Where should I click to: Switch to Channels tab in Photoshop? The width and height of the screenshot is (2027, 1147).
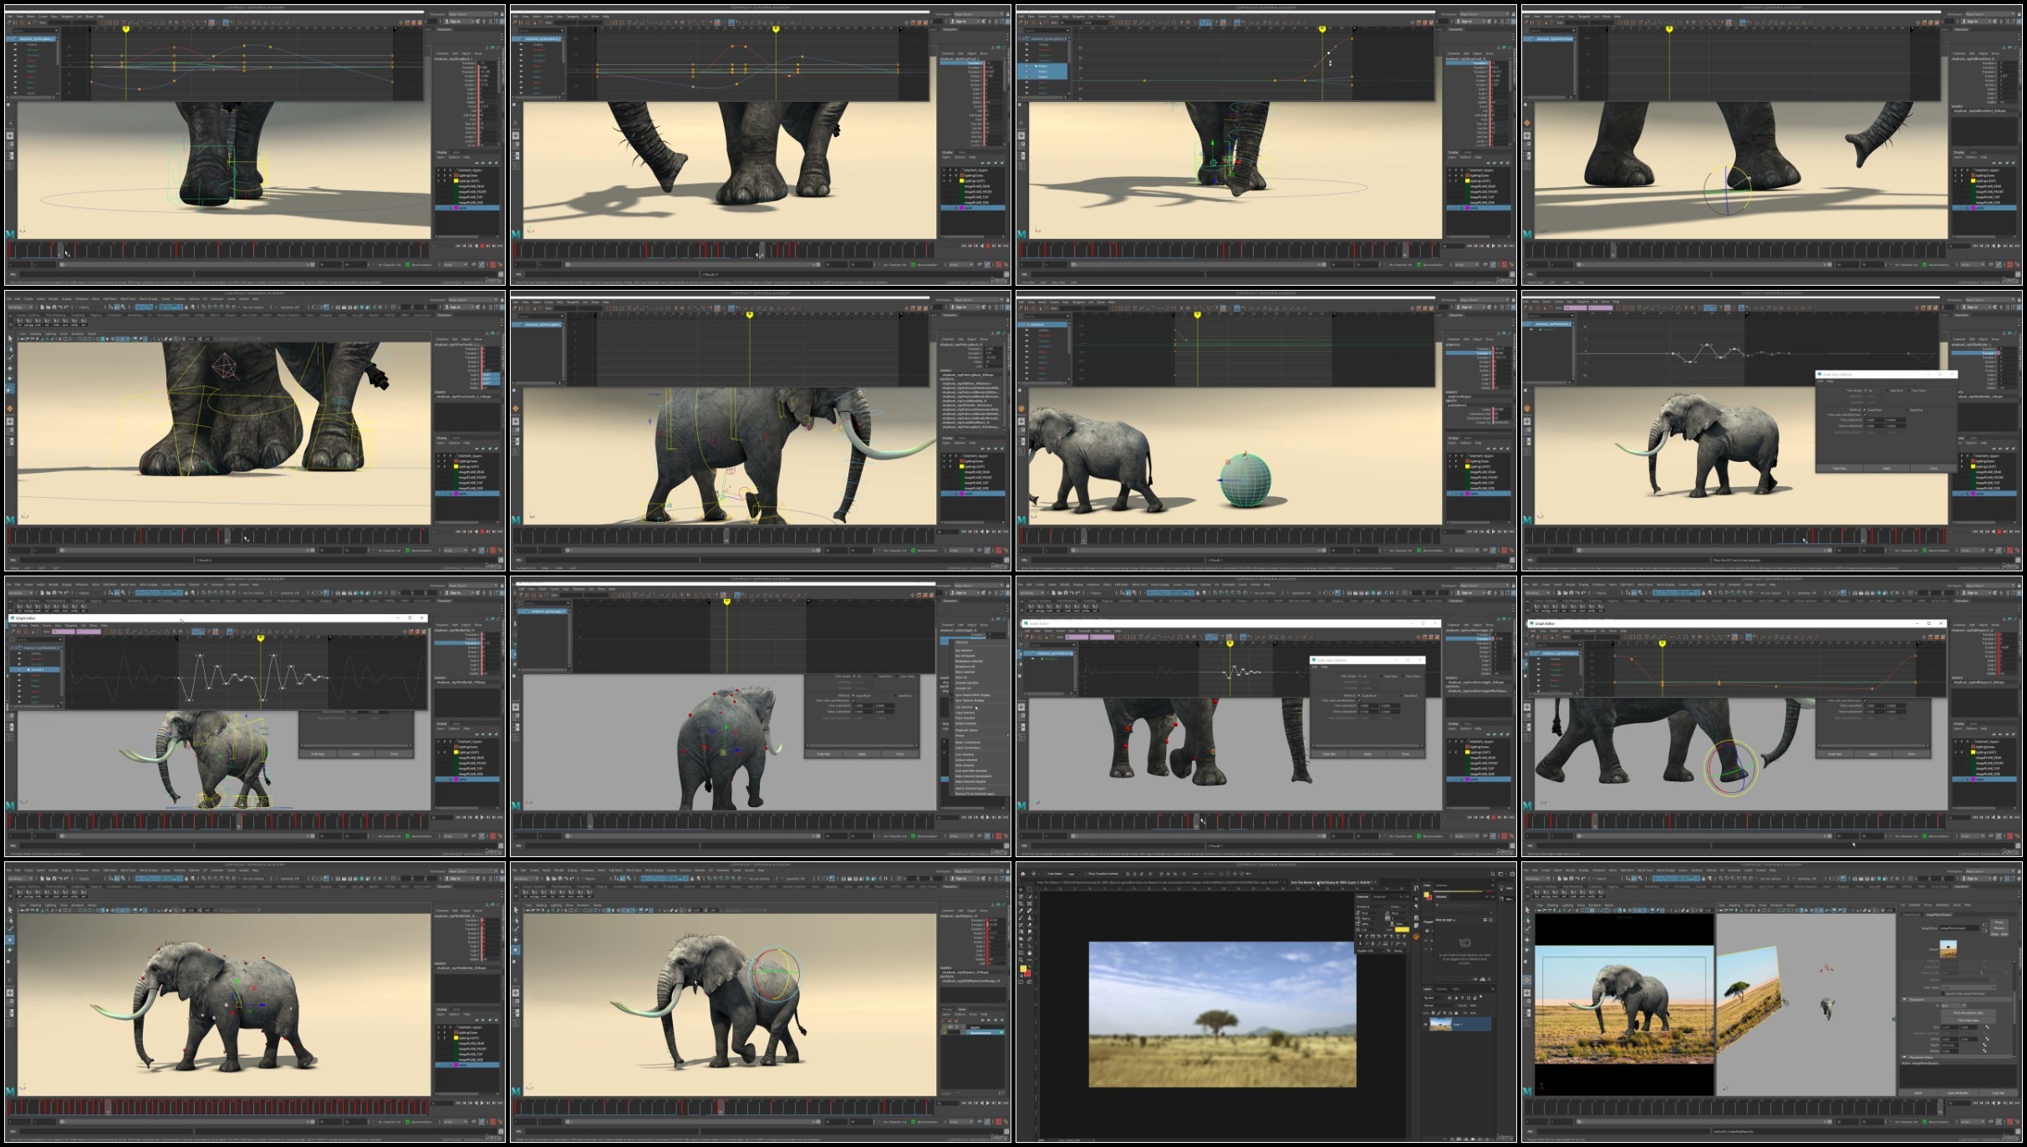click(1442, 989)
